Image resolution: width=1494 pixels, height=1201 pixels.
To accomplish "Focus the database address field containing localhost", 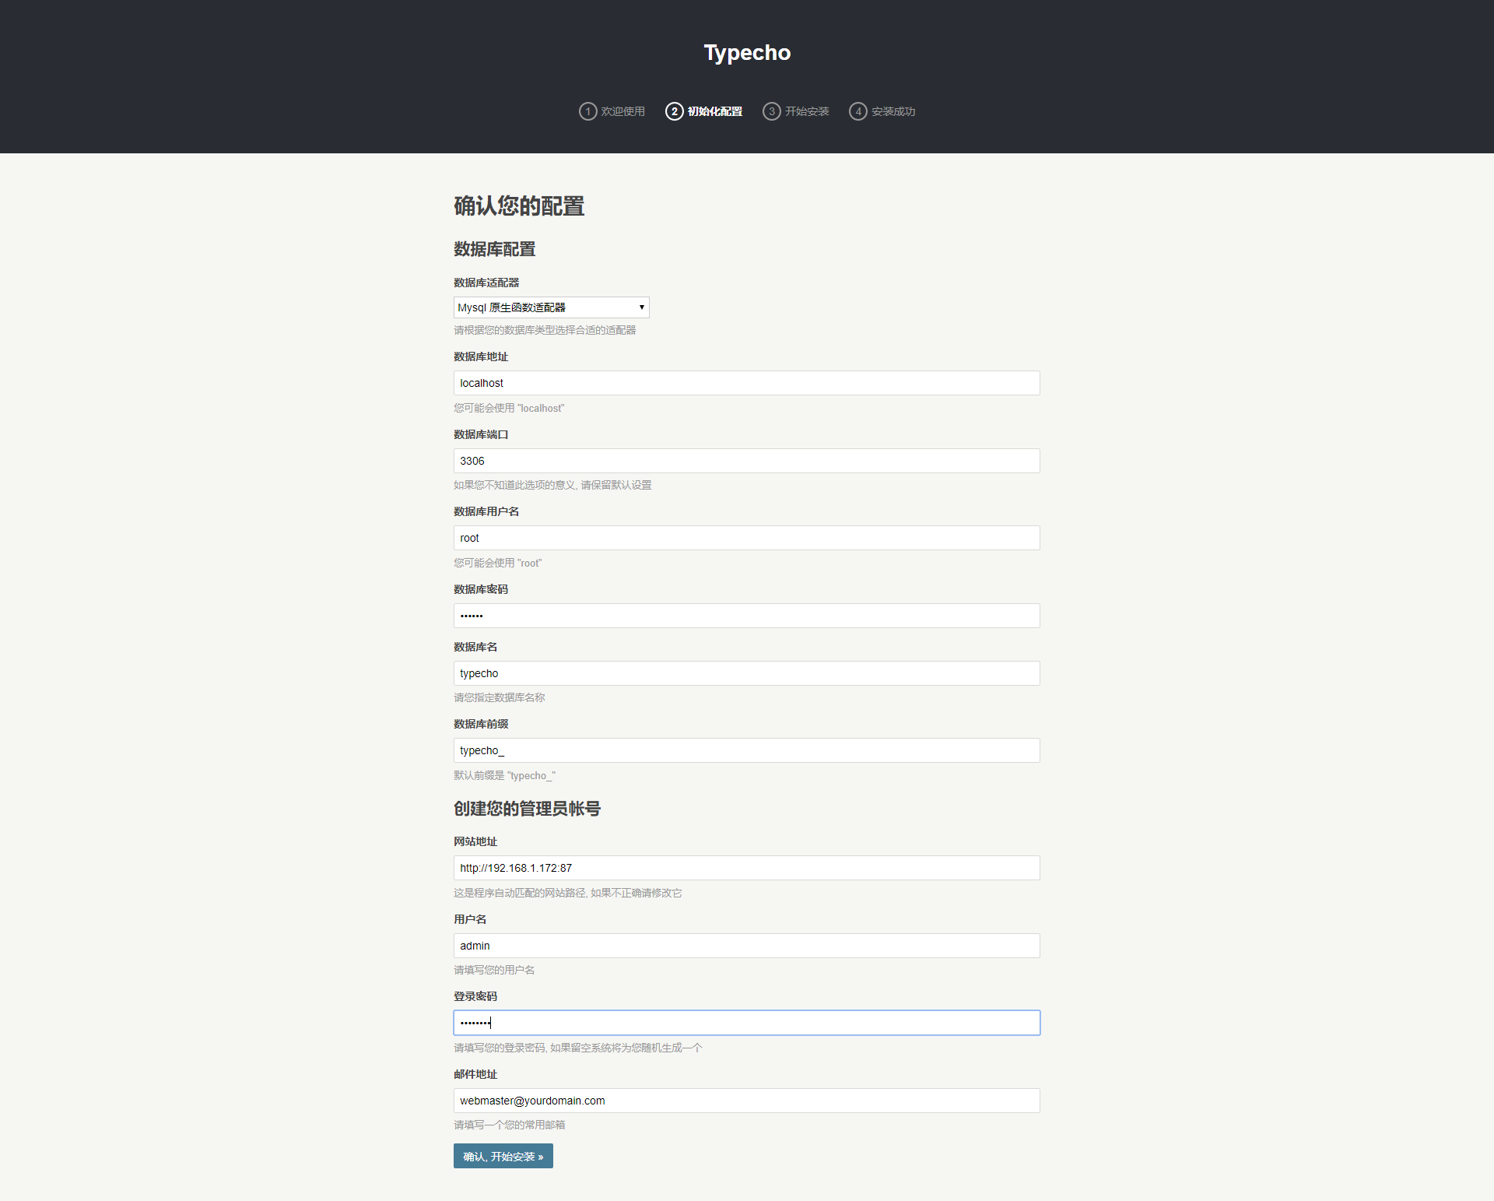I will pyautogui.click(x=746, y=383).
